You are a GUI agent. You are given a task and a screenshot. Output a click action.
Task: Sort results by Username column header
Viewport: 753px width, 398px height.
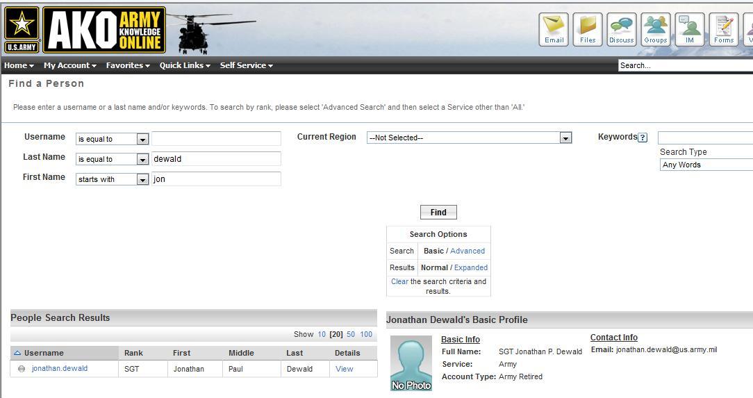pos(44,353)
